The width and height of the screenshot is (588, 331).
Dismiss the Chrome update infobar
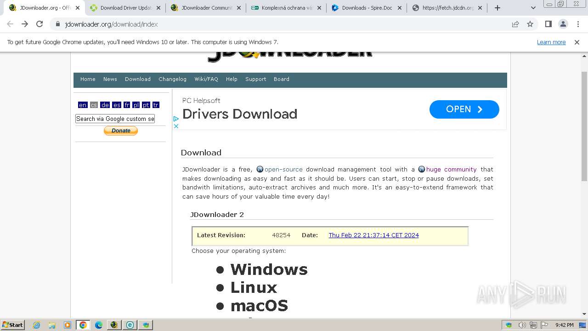tap(577, 42)
